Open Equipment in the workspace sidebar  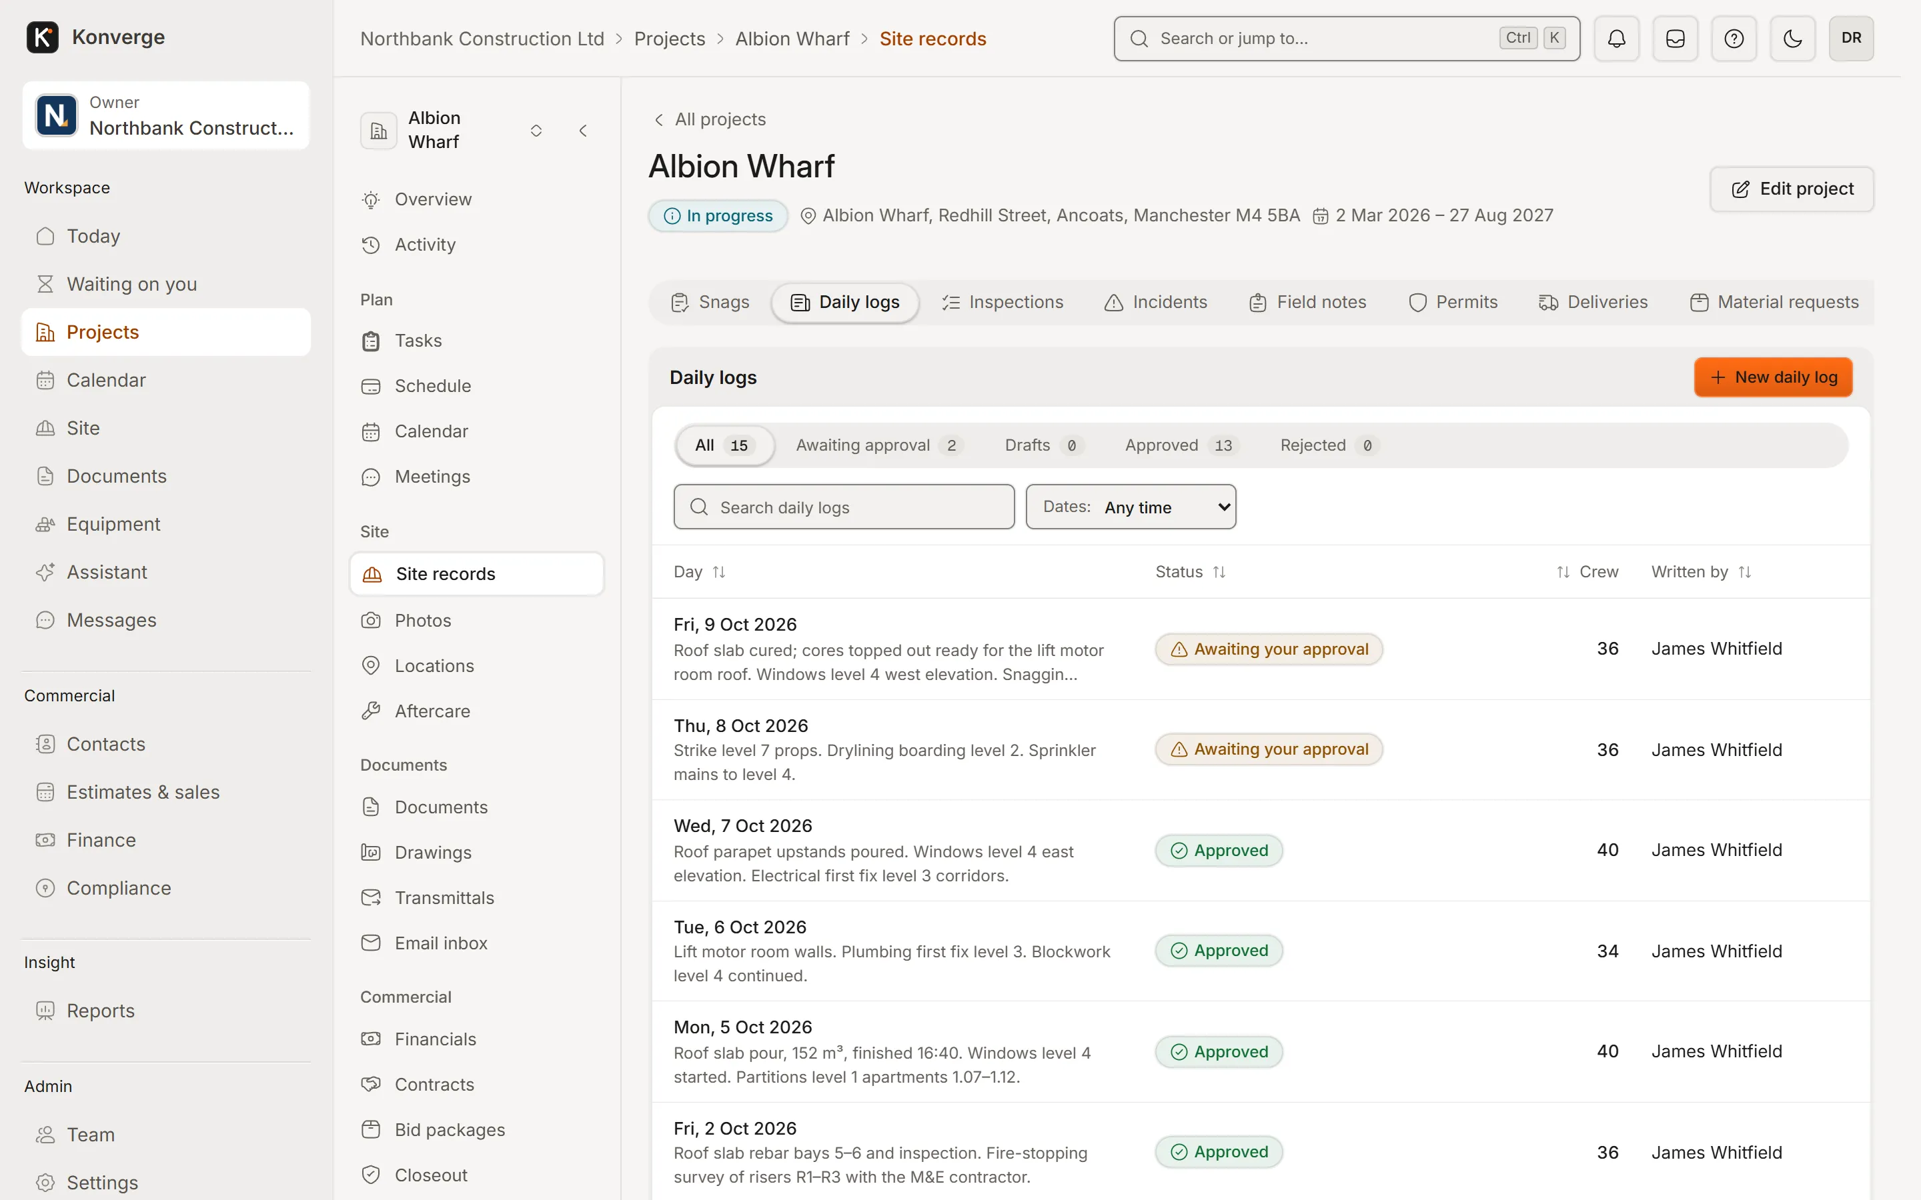click(166, 524)
